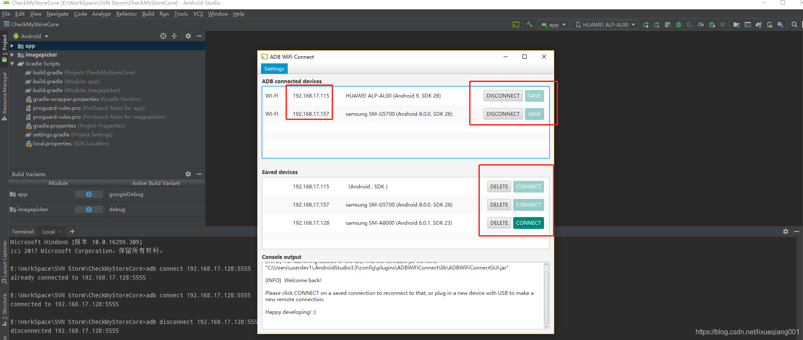The width and height of the screenshot is (803, 340).
Task: Close the Local terminal tab
Action: [x=60, y=232]
